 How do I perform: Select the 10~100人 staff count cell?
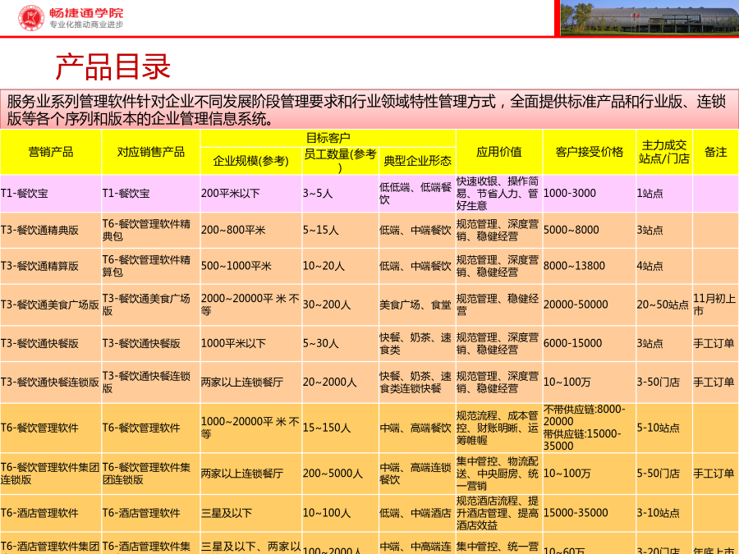tap(340, 513)
